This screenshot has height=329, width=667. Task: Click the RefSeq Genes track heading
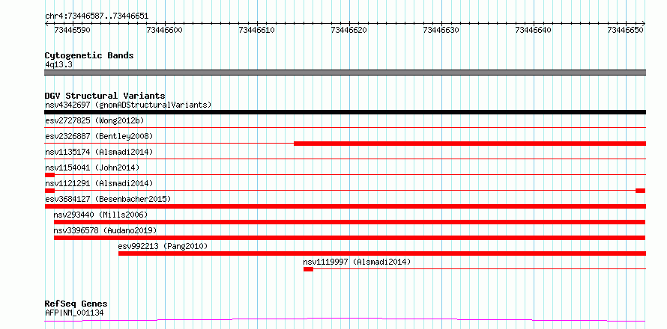[76, 304]
